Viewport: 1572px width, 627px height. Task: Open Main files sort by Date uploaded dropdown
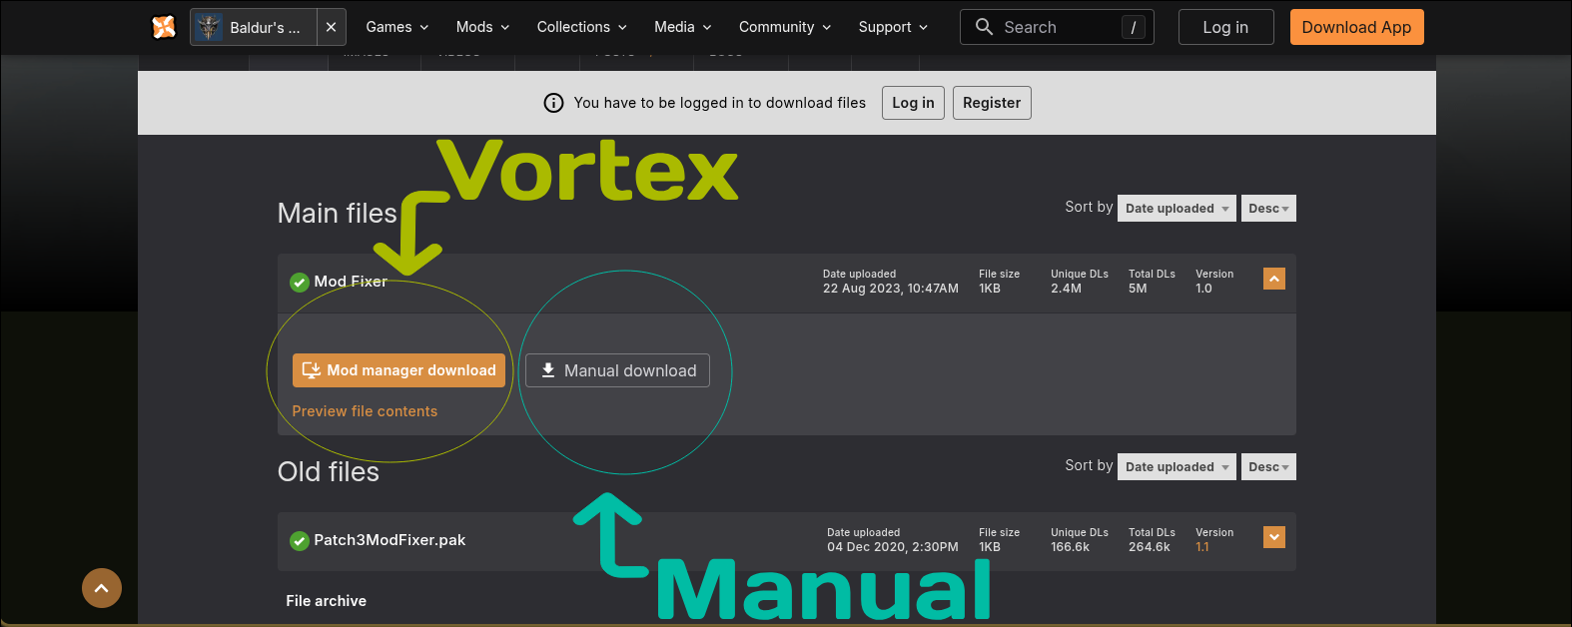[x=1177, y=208]
